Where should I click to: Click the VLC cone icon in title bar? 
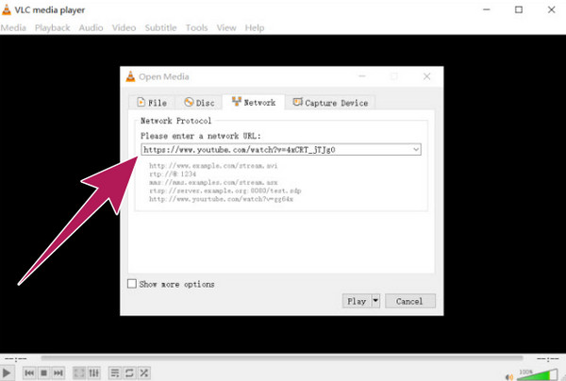click(7, 9)
